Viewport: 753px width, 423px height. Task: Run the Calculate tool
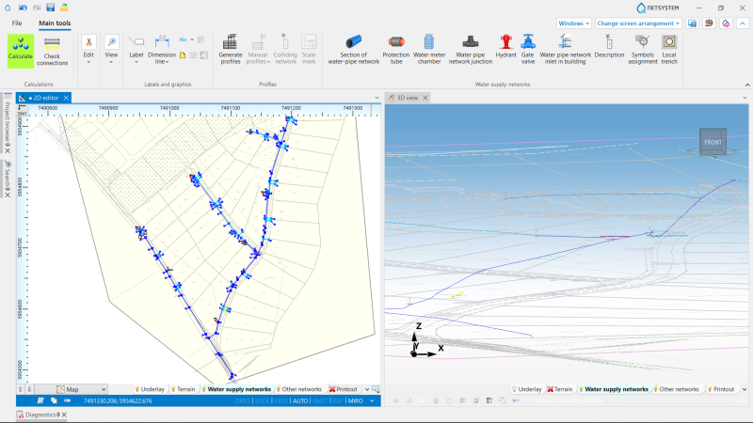coord(21,51)
